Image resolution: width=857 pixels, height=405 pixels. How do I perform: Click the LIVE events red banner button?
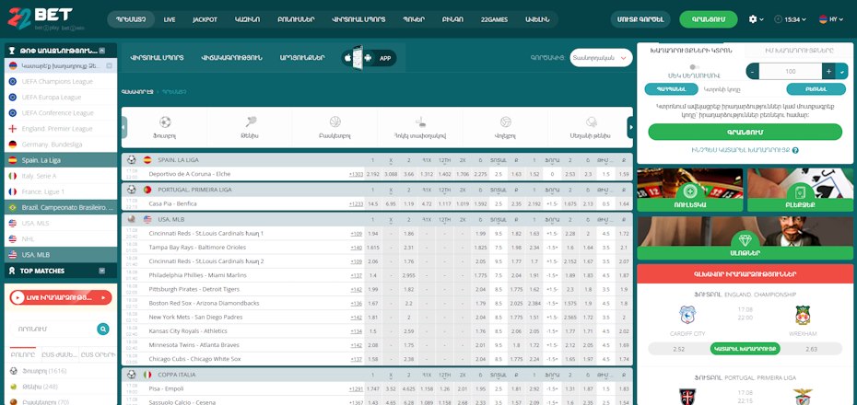pyautogui.click(x=61, y=297)
